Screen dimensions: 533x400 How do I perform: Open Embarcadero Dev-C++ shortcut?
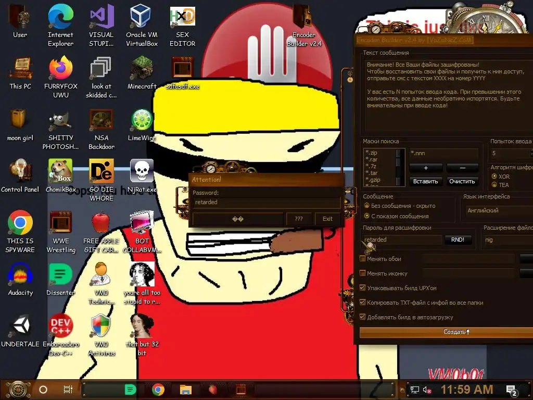[61, 335]
